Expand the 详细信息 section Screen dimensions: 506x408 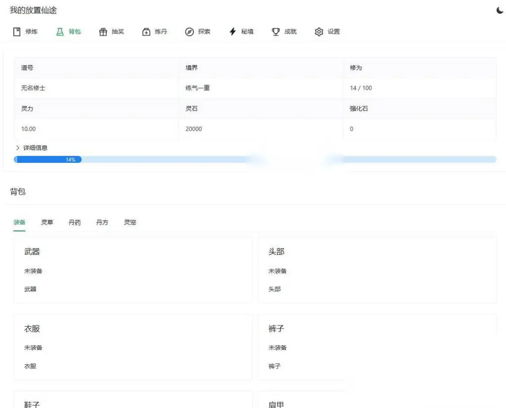[31, 148]
